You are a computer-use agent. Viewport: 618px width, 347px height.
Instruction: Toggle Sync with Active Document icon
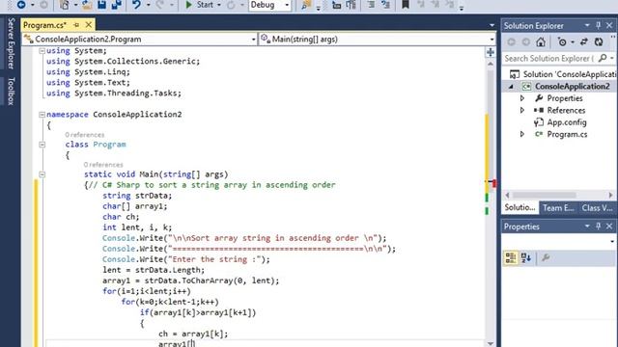point(583,41)
